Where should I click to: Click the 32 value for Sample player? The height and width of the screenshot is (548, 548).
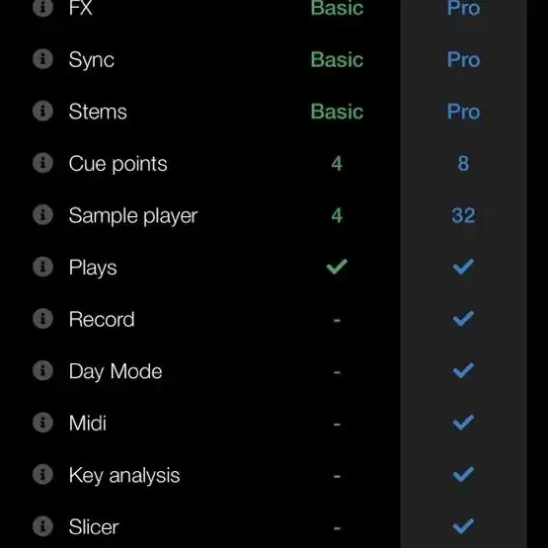[463, 215]
